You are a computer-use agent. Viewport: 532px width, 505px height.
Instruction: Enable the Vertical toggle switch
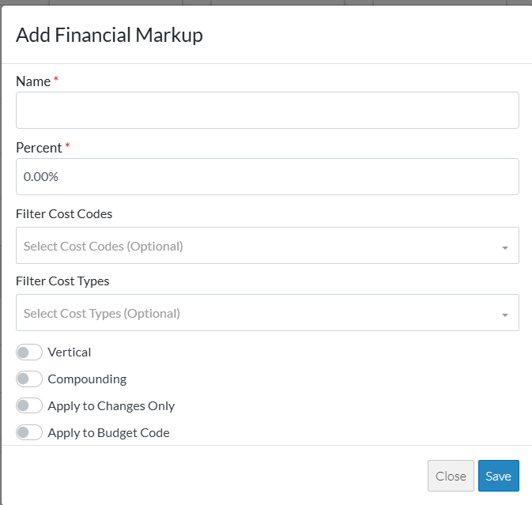coord(29,352)
